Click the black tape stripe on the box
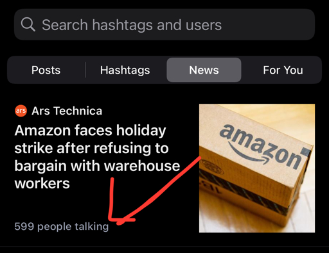 (x=243, y=190)
